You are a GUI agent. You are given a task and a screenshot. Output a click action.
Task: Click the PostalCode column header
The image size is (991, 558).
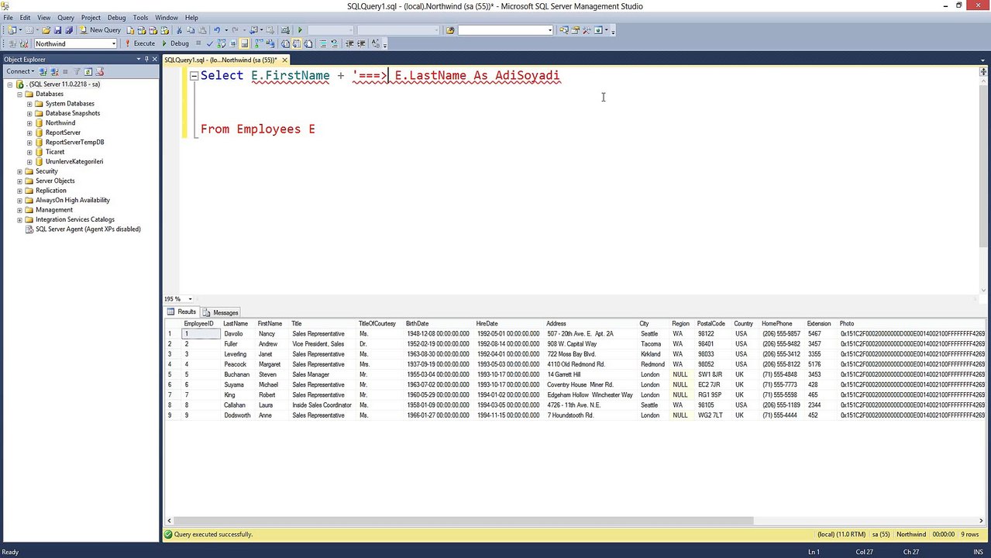click(x=711, y=323)
